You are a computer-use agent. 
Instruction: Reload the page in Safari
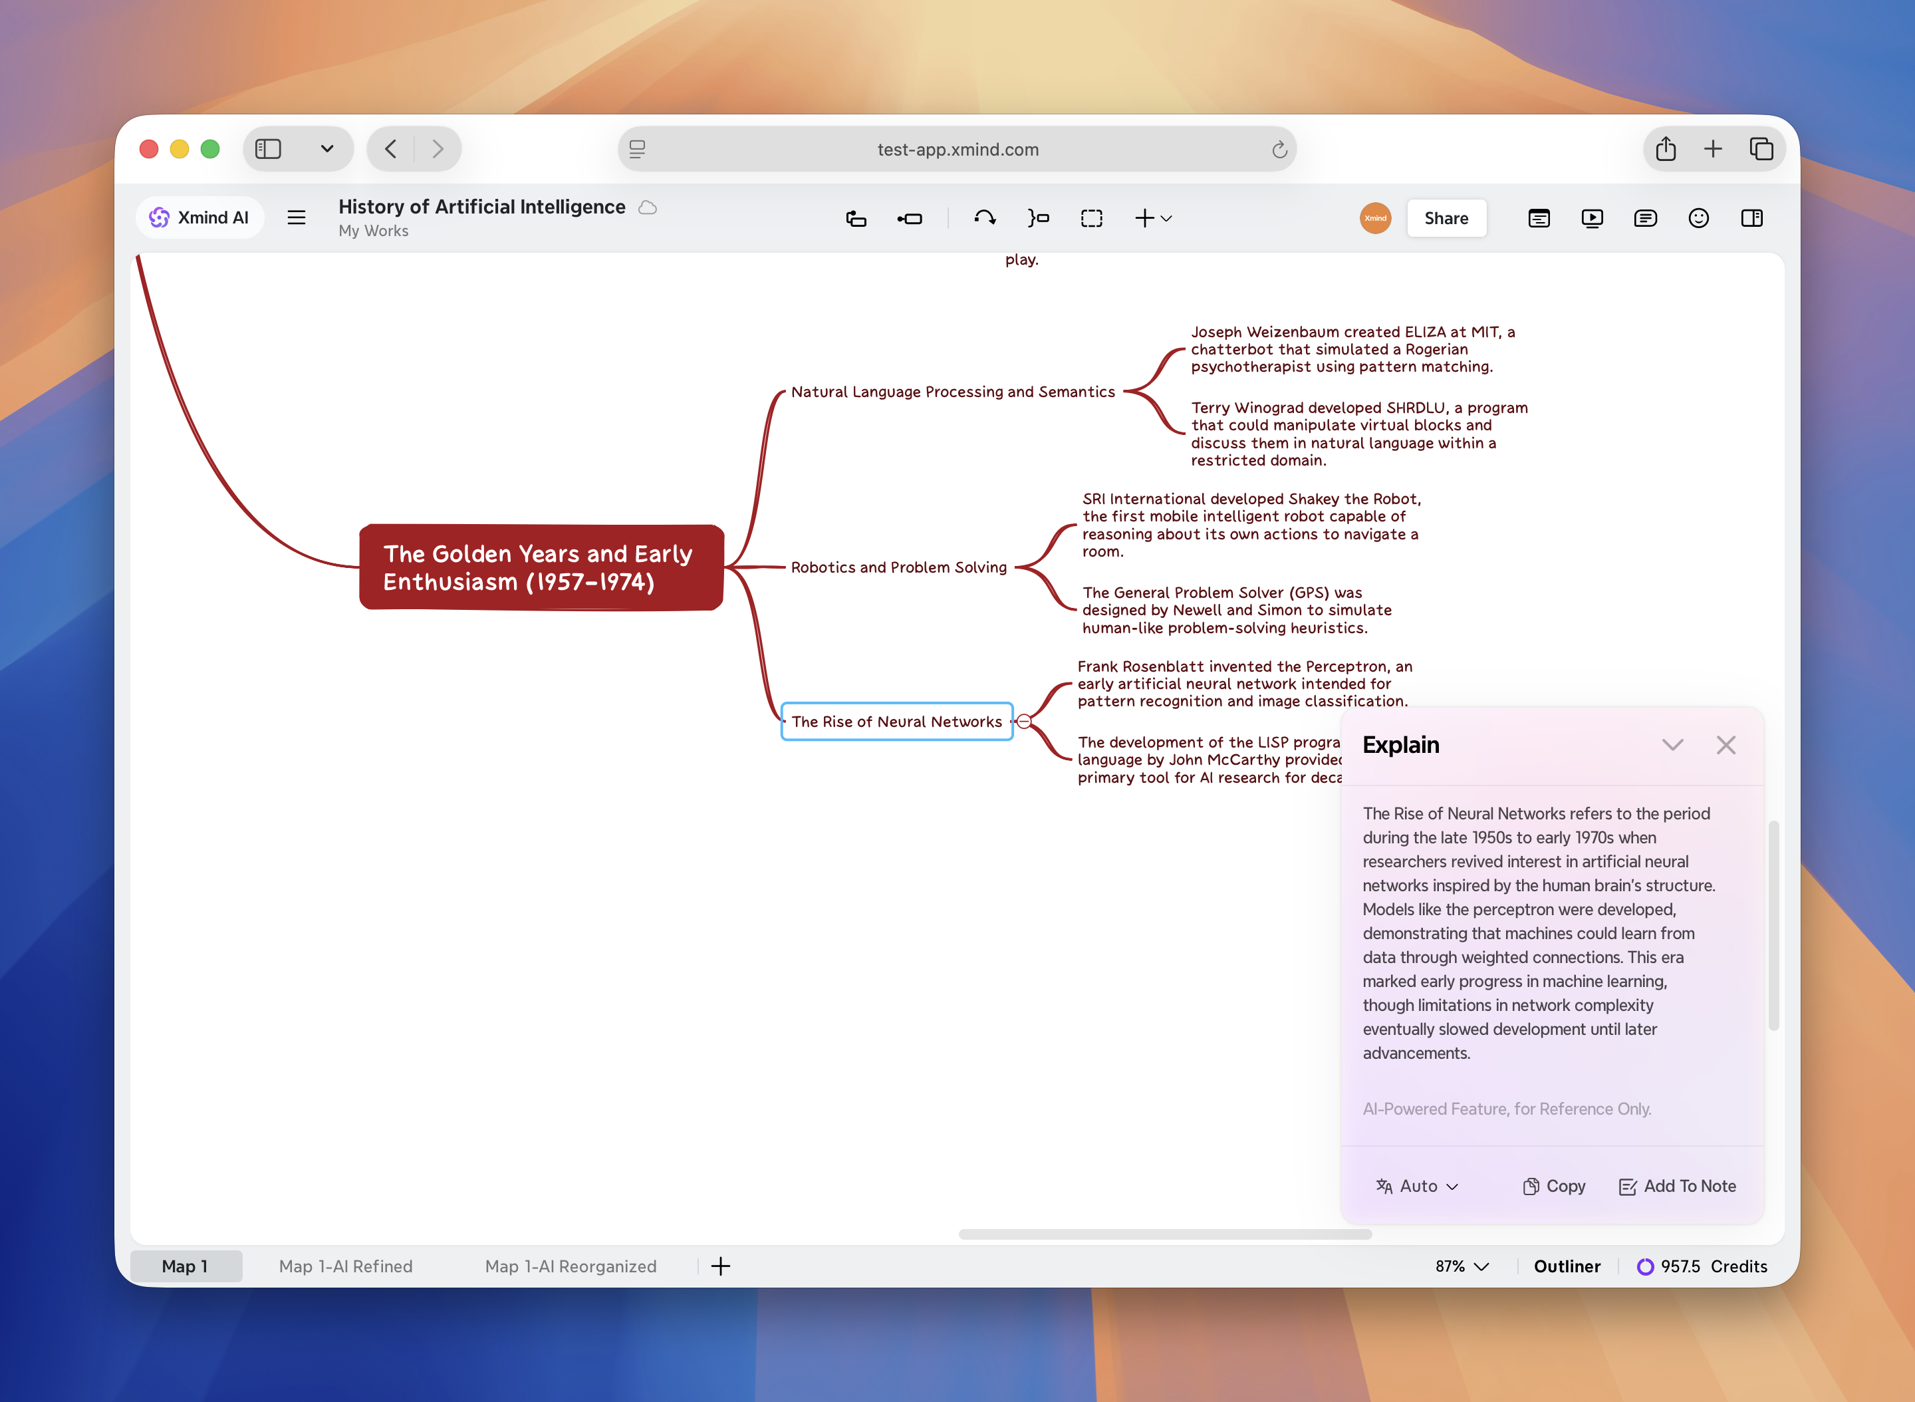(x=1279, y=150)
